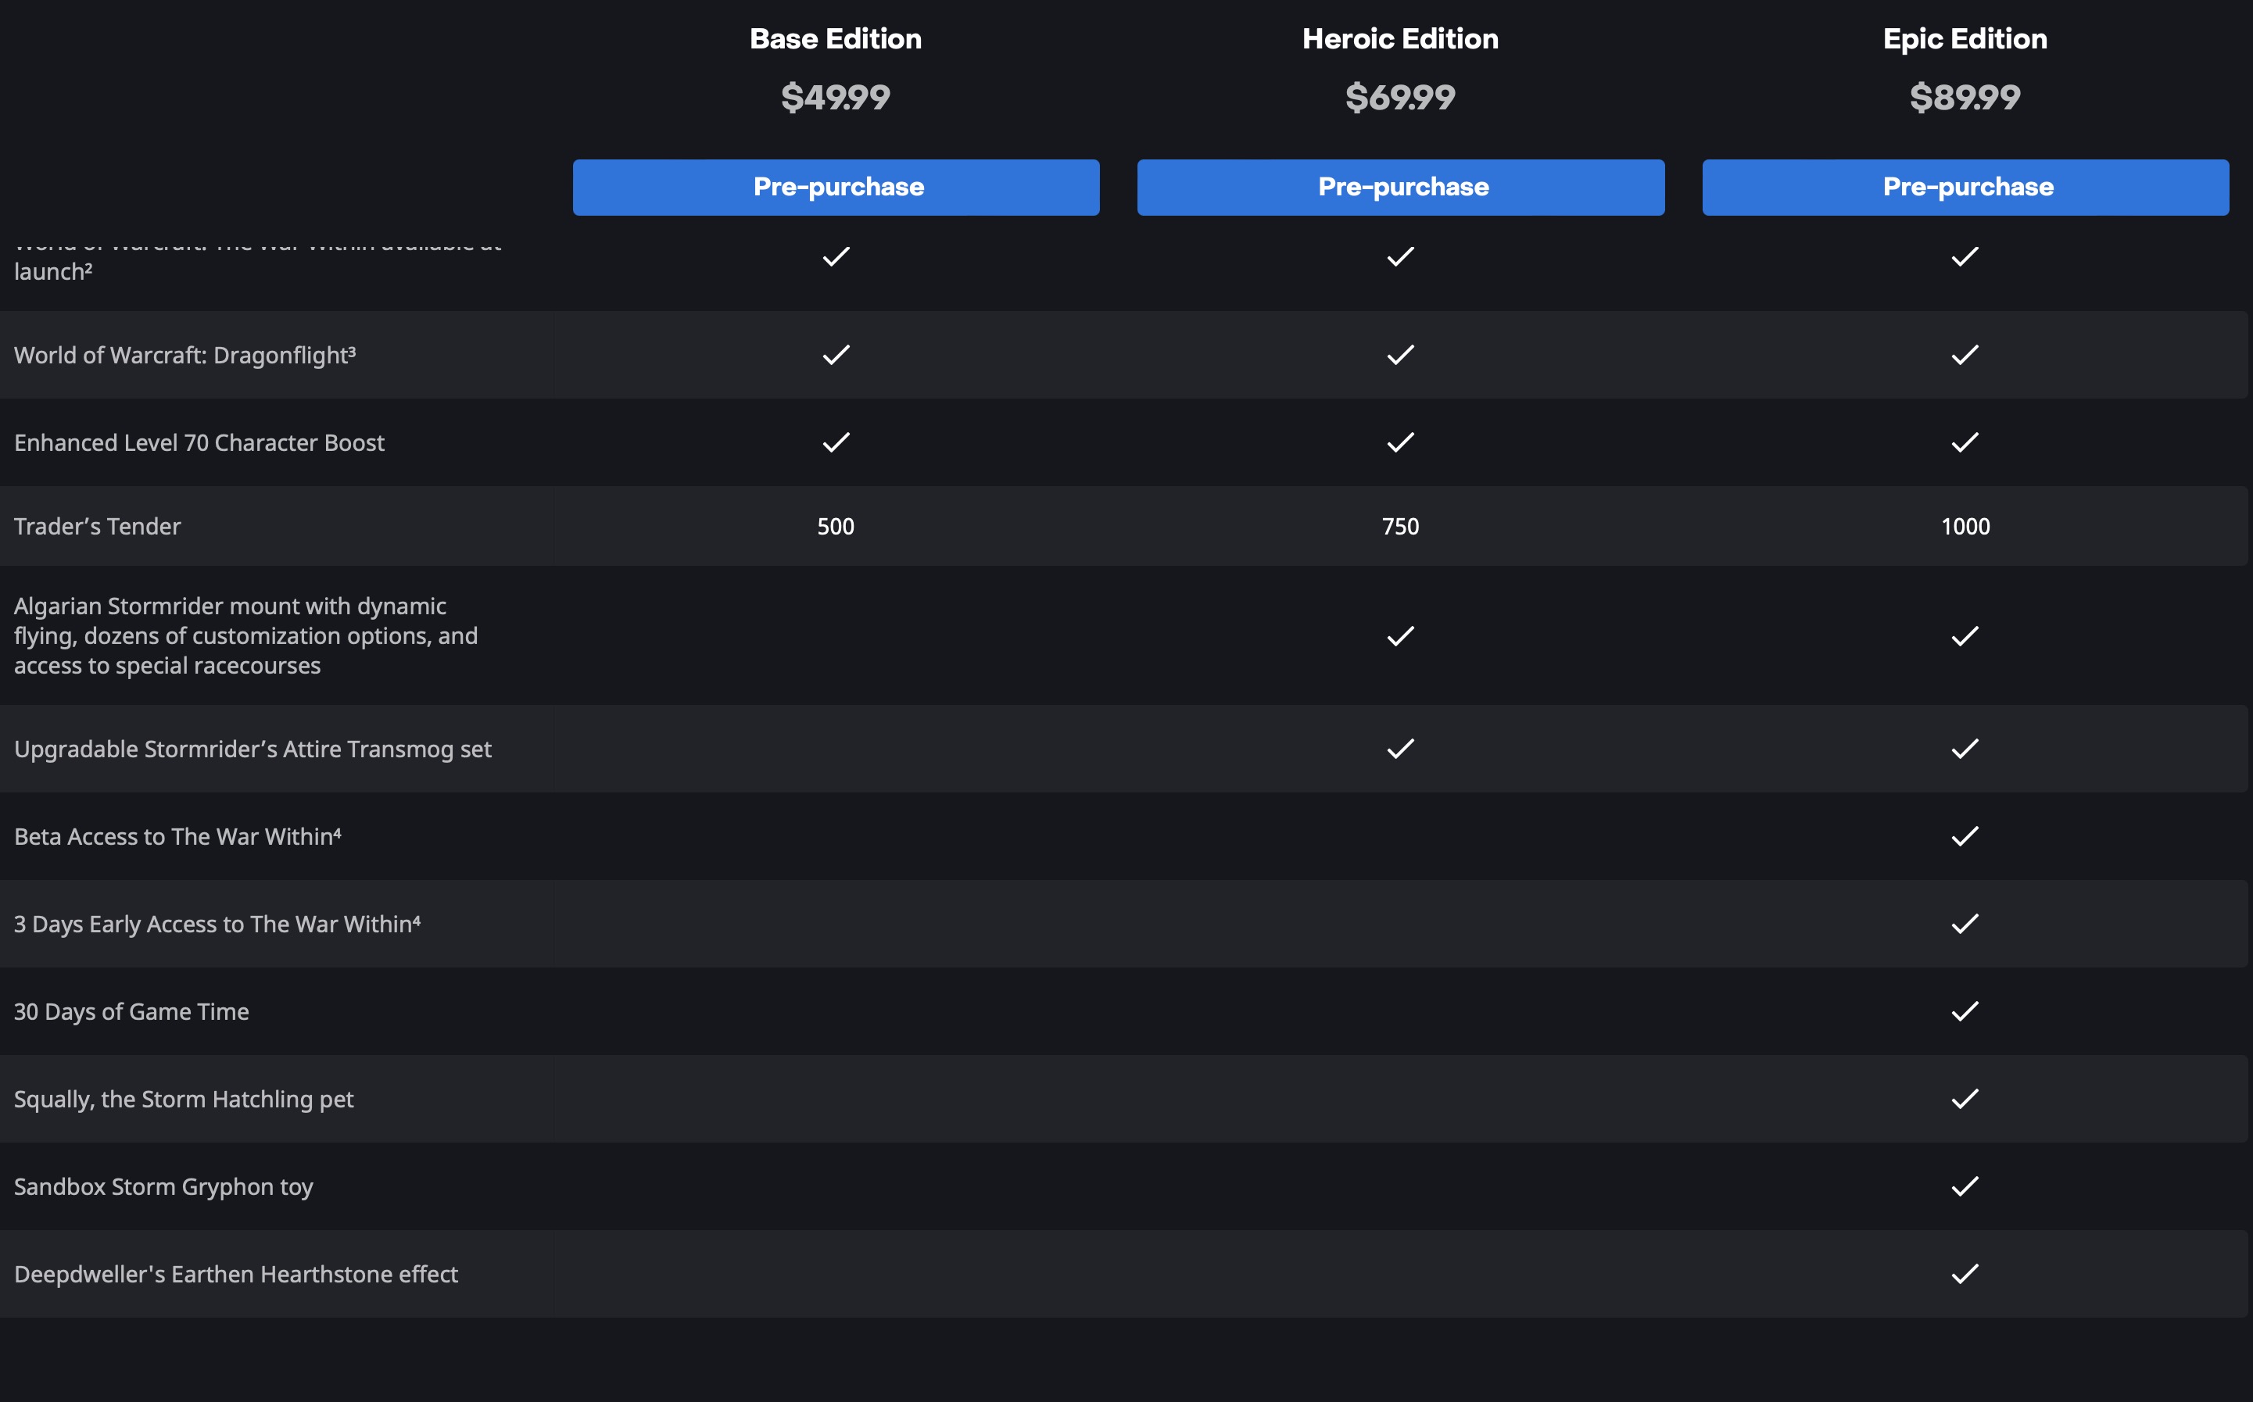The height and width of the screenshot is (1402, 2253).
Task: Click Beta Access to The War Within label
Action: pyautogui.click(x=177, y=836)
